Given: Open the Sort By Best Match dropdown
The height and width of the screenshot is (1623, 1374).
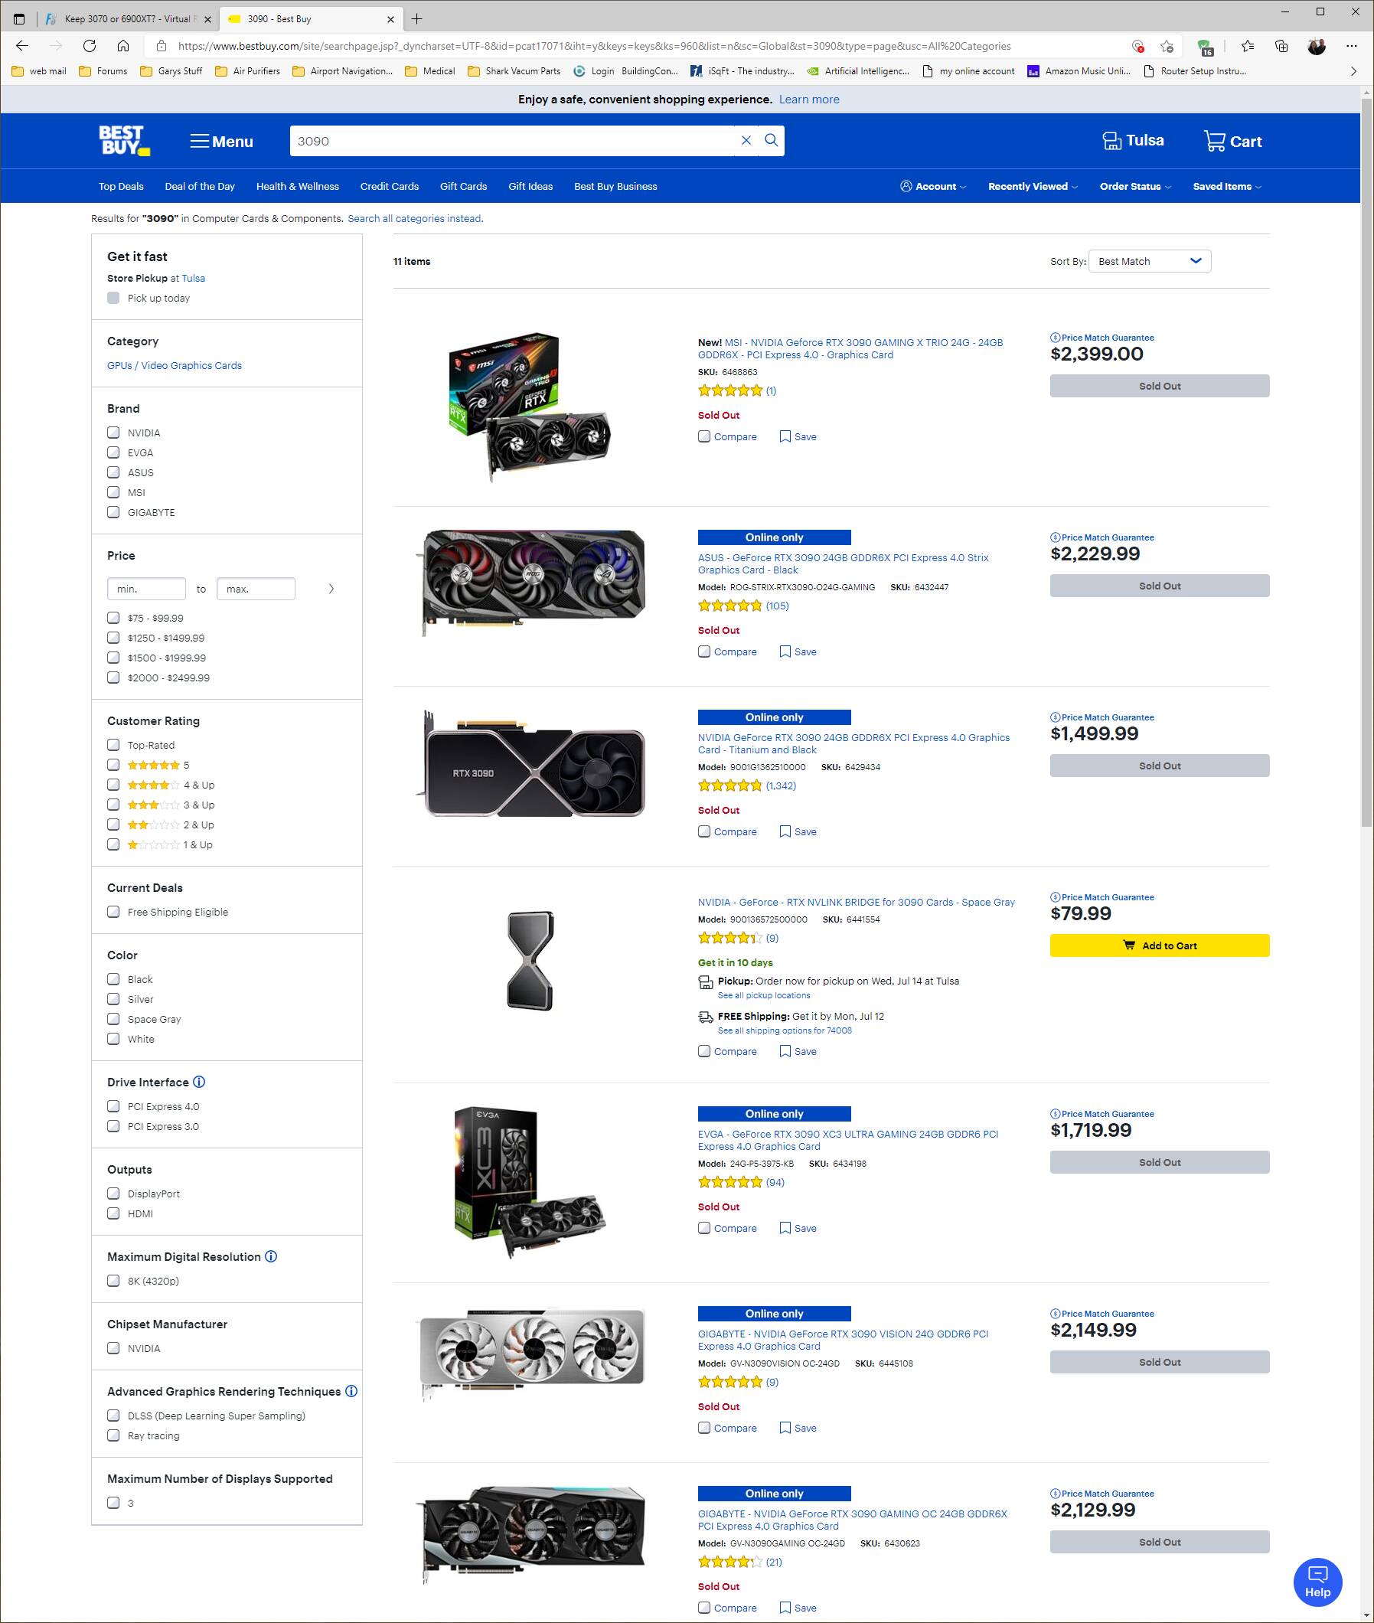Looking at the screenshot, I should (1149, 261).
